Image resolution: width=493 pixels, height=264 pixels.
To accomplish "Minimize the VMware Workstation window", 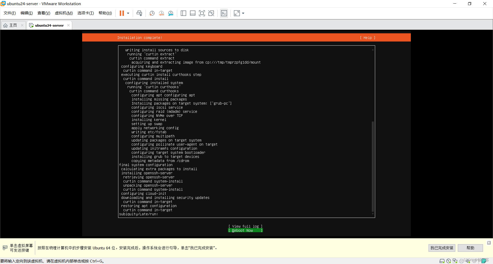I will 455,4.
